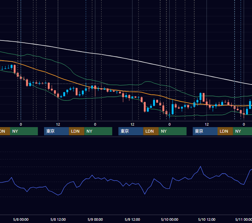Click the 5/10 12:00 date label
The image size is (252, 223).
[x=207, y=219]
